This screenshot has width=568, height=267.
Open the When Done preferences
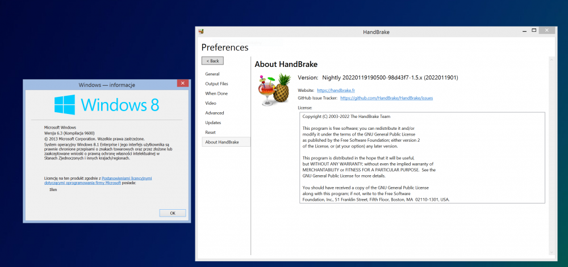click(216, 94)
